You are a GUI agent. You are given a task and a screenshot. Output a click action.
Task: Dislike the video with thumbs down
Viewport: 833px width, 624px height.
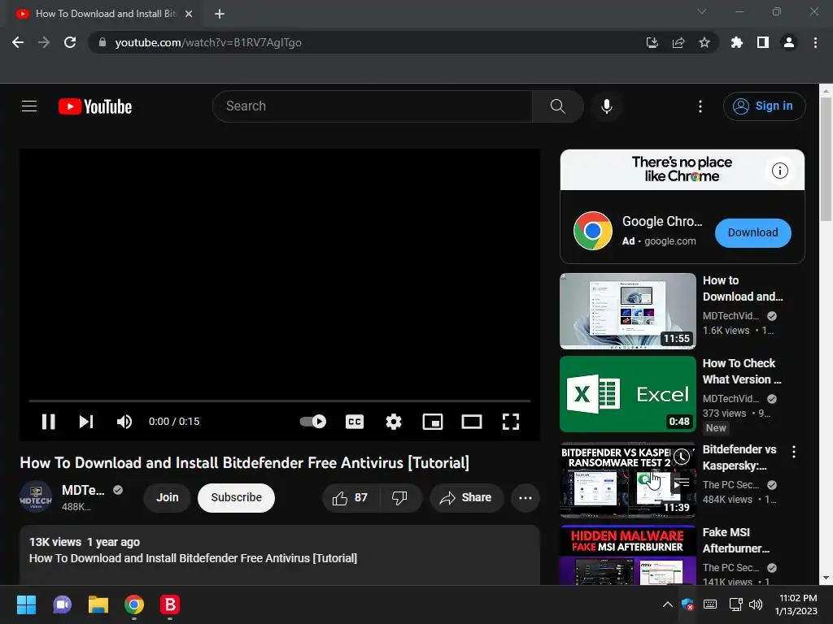(x=399, y=498)
